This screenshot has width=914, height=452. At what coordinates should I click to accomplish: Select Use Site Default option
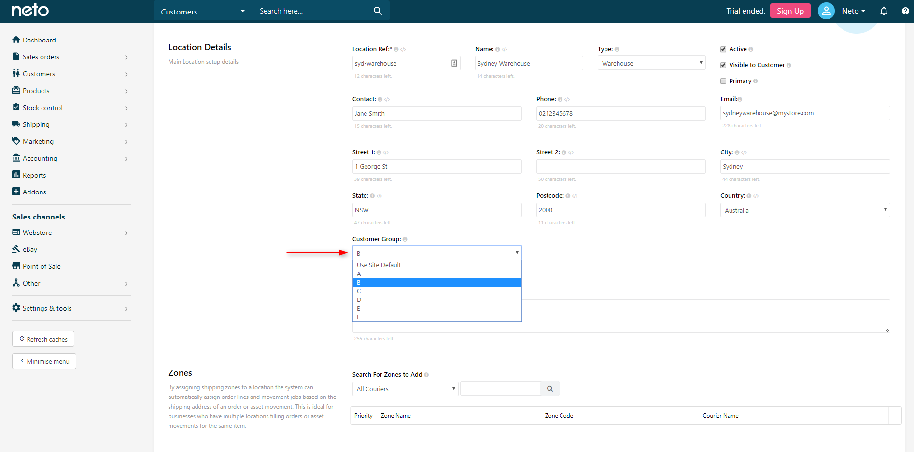tap(437, 265)
